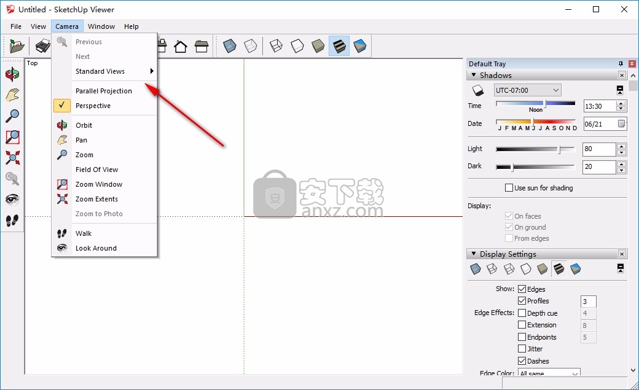
Task: Toggle Shadows panel details button
Action: [620, 90]
